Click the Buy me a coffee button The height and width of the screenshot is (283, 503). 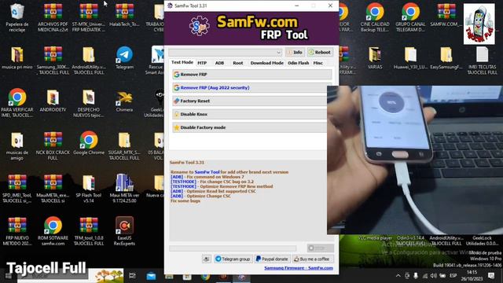(x=313, y=259)
